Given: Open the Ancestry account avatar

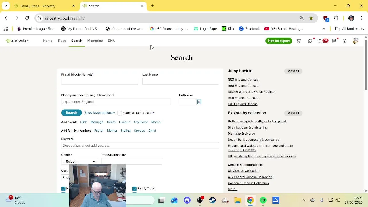Looking at the screenshot, I should point(356,41).
